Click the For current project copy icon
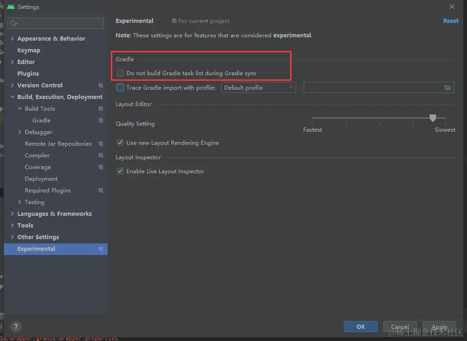The width and height of the screenshot is (467, 341). pyautogui.click(x=174, y=21)
